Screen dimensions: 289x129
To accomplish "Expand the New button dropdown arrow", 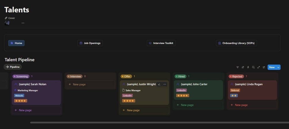I will pyautogui.click(x=278, y=67).
